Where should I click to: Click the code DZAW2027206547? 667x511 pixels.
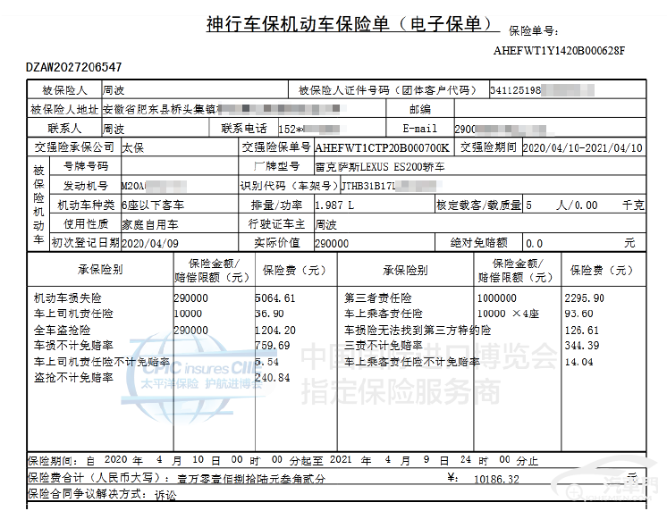(x=73, y=67)
